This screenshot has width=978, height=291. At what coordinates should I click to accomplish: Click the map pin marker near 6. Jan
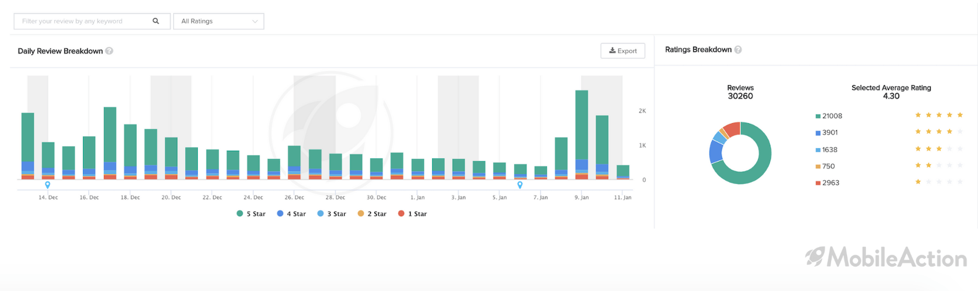point(520,185)
